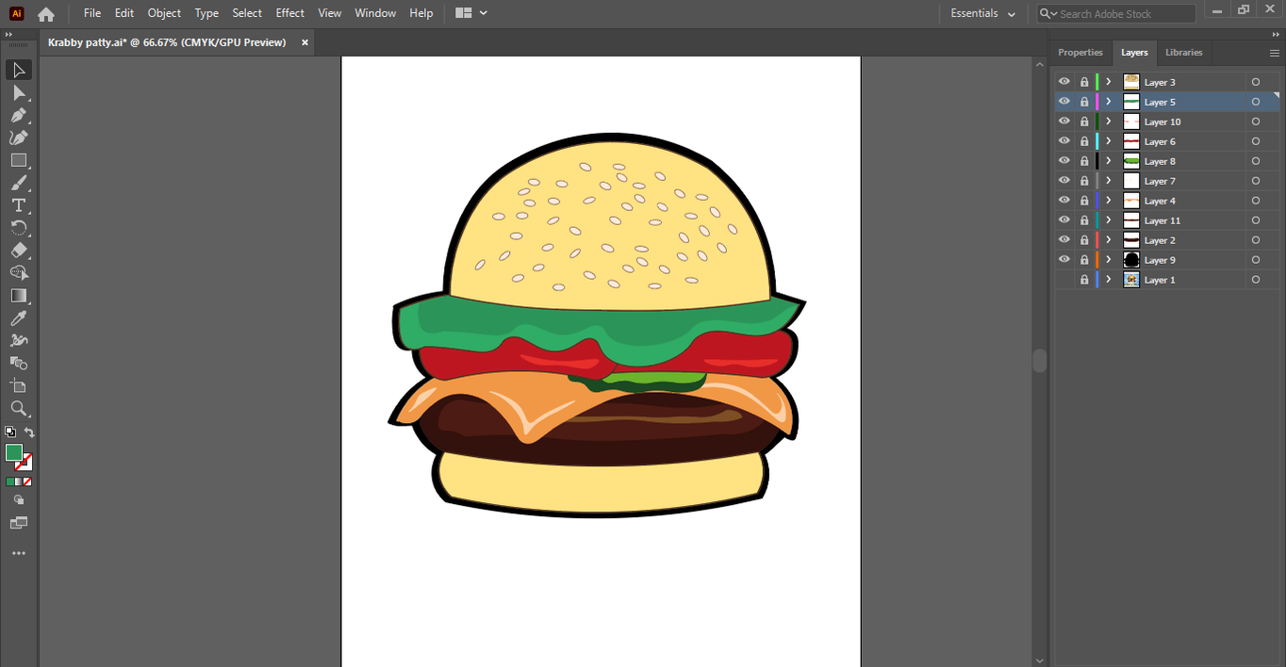Click the Layer 7 row name
Viewport: 1286px width, 667px height.
[1160, 181]
